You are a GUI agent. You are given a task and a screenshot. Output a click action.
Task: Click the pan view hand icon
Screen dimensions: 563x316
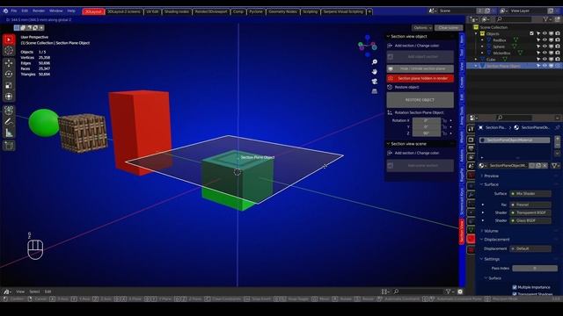[x=375, y=72]
